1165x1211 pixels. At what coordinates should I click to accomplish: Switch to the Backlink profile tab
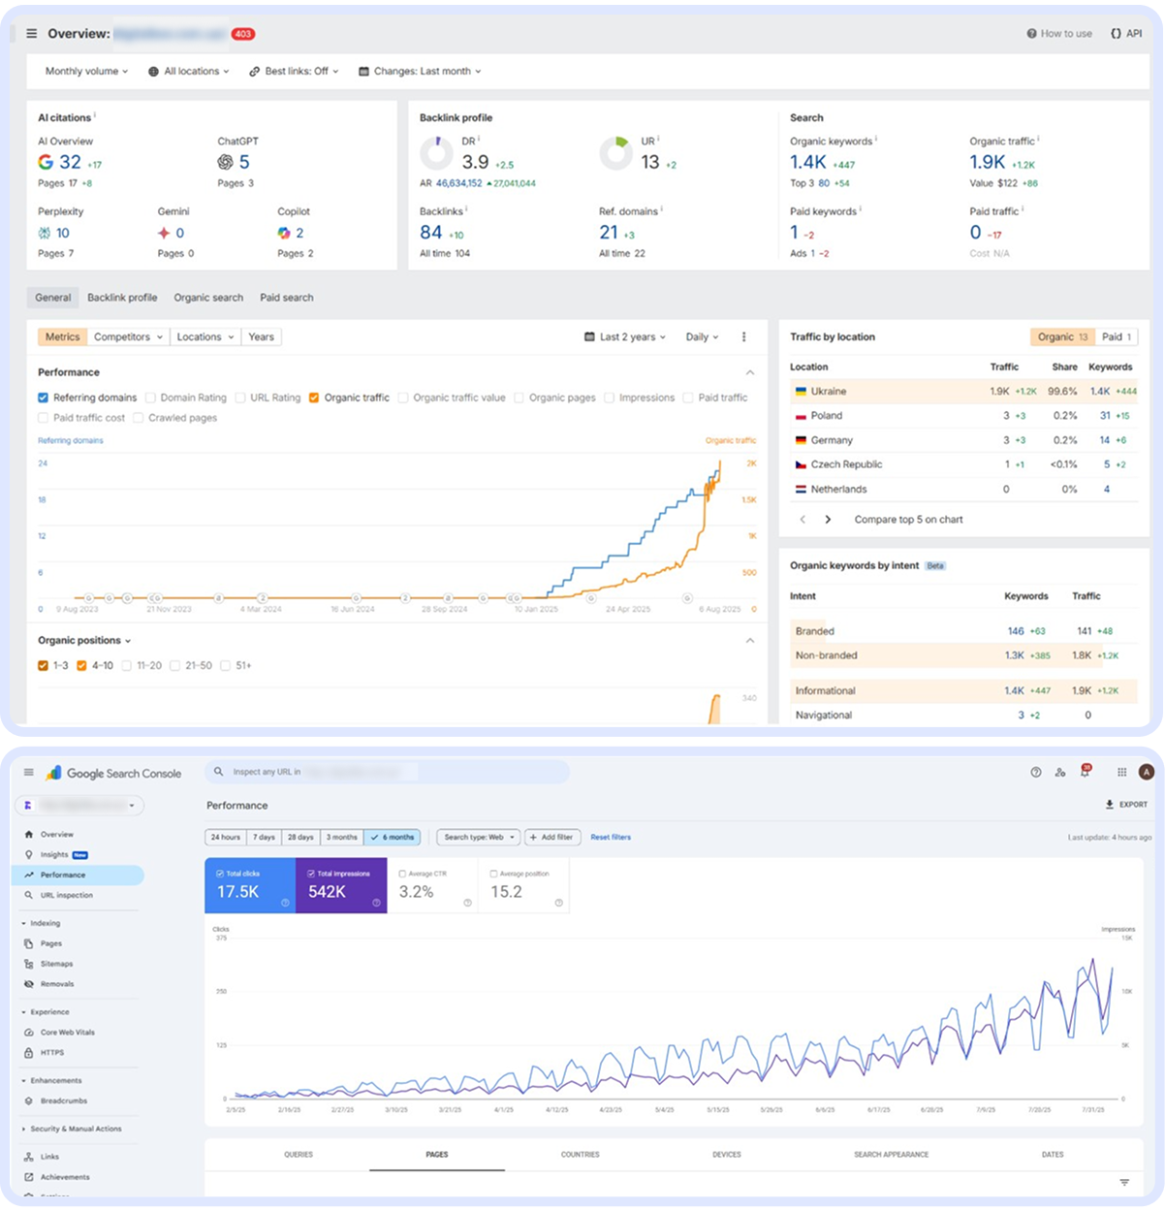122,297
